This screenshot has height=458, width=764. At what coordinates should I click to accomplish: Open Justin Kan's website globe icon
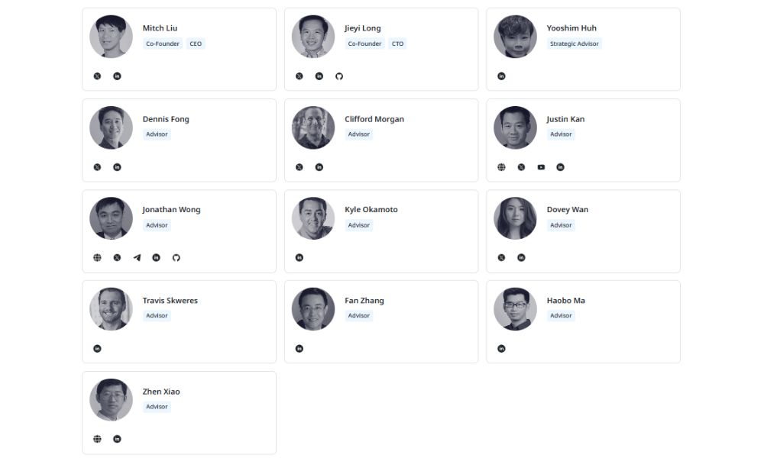point(501,167)
